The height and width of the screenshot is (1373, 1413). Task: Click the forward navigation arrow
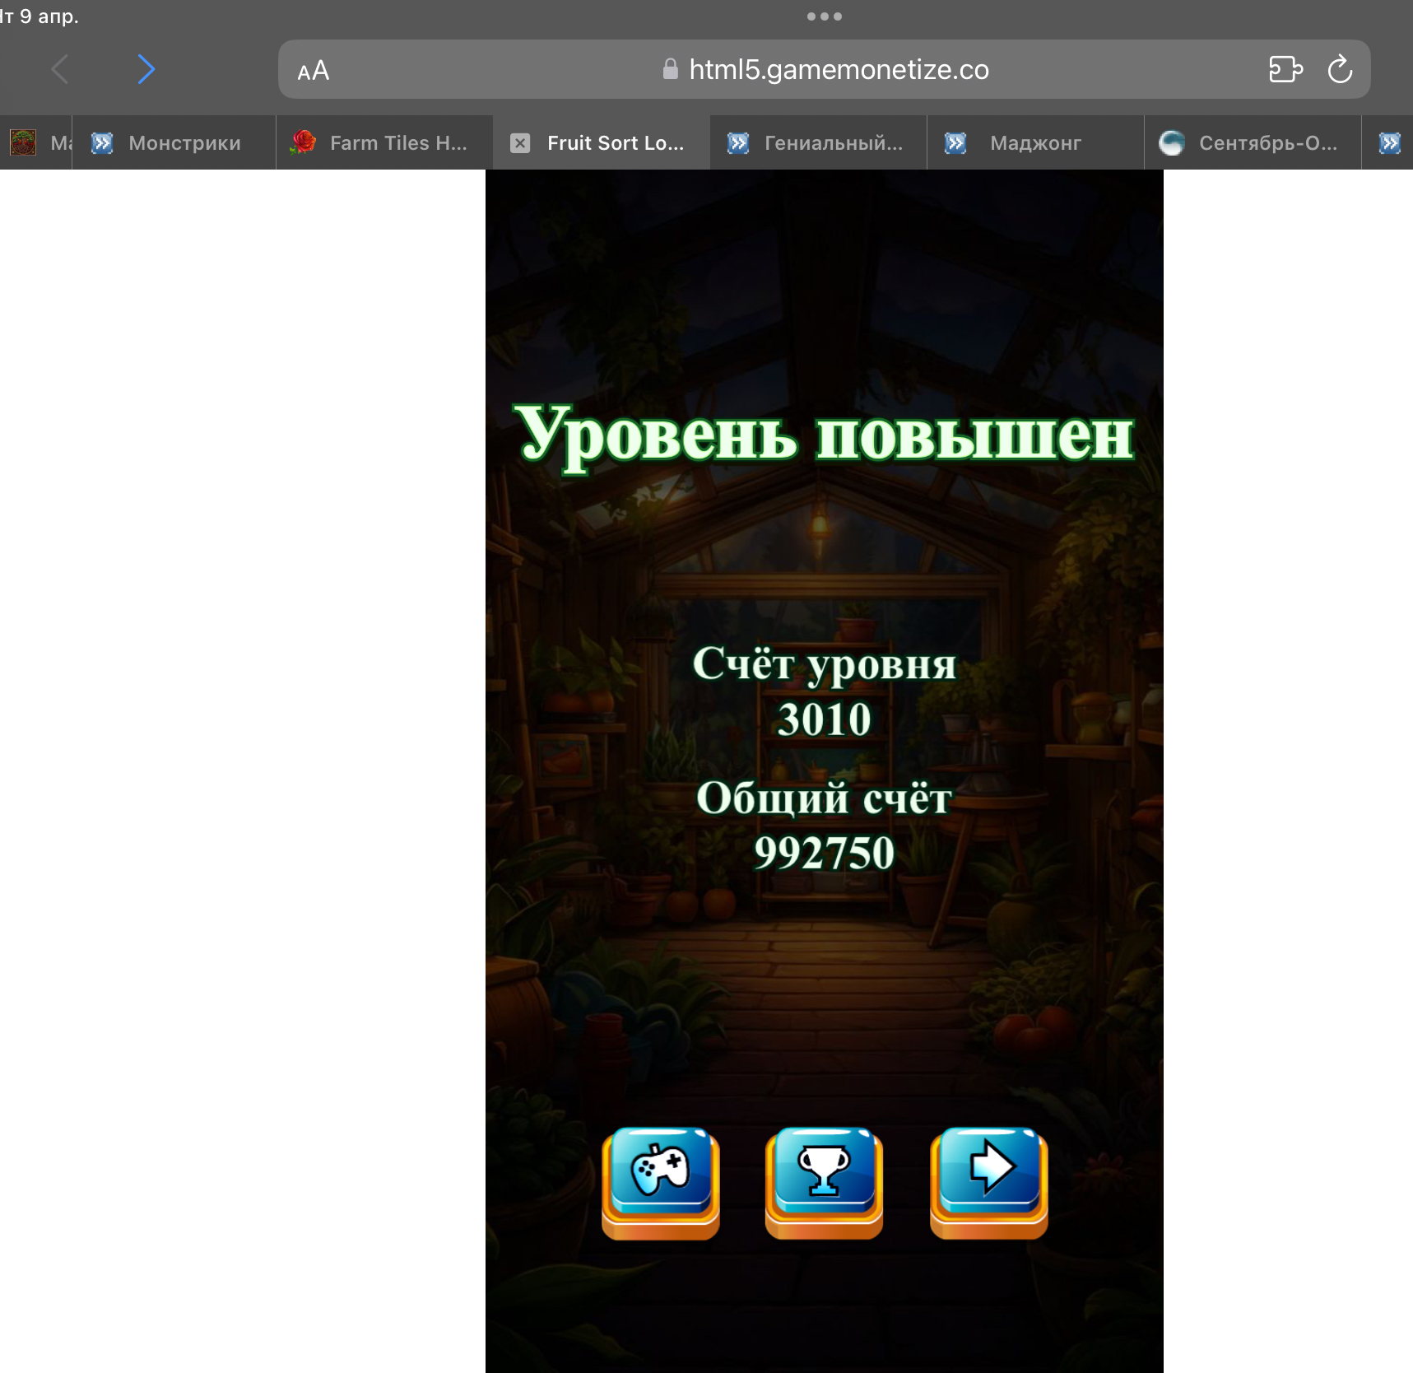(x=146, y=69)
